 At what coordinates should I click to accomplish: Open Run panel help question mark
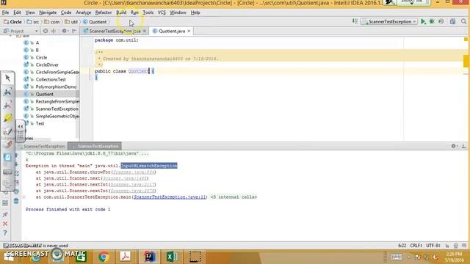tap(5, 233)
